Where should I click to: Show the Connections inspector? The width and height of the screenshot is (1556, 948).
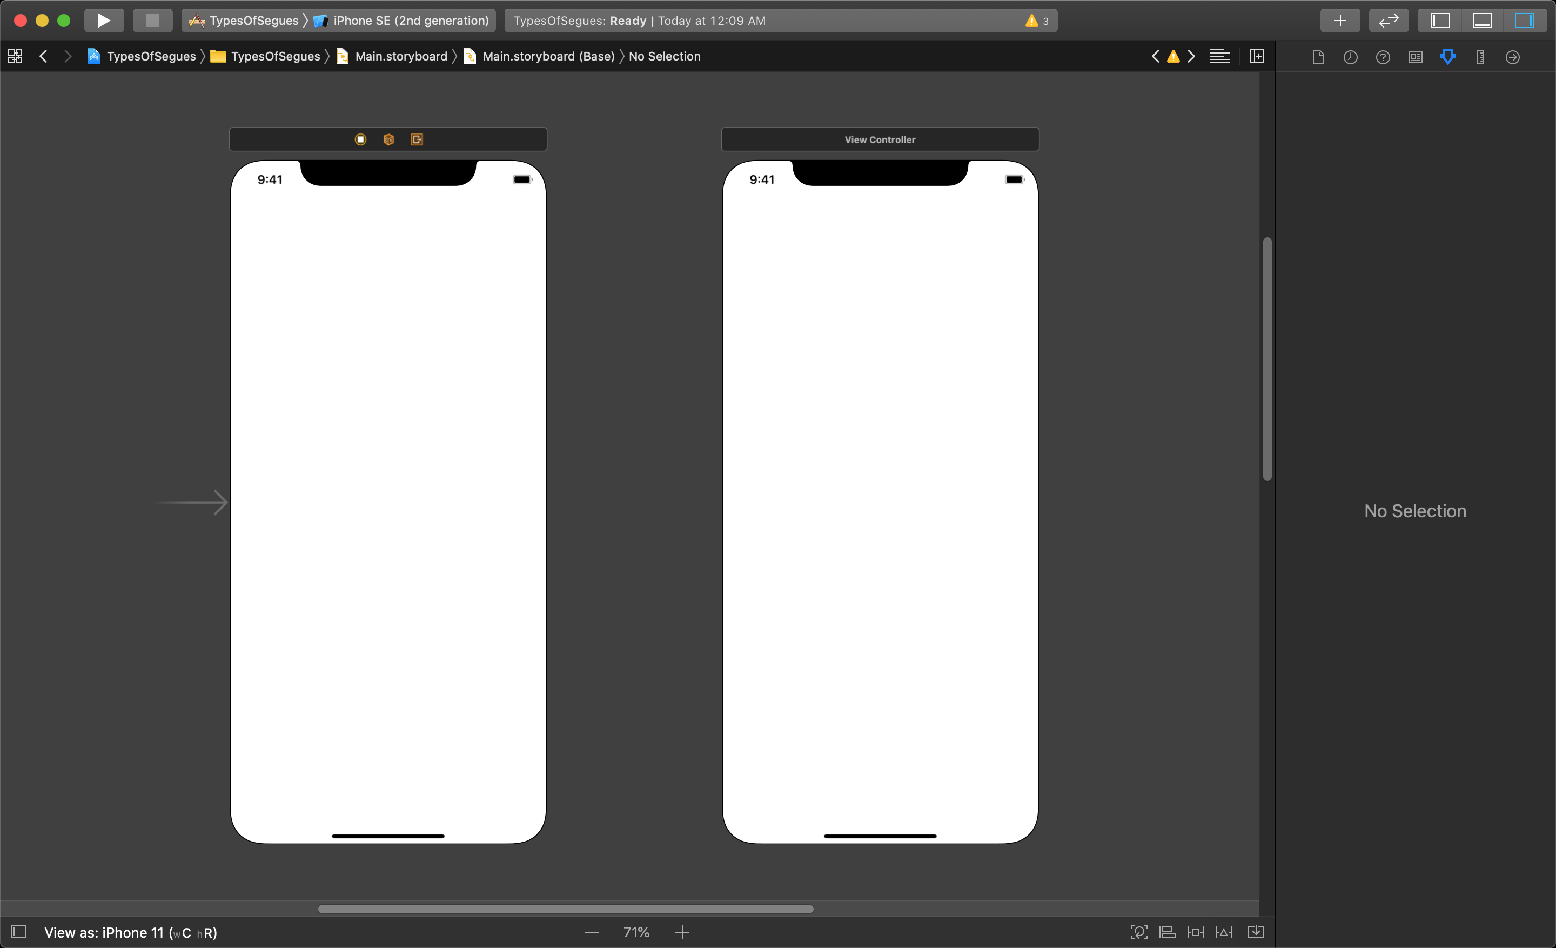pyautogui.click(x=1513, y=57)
